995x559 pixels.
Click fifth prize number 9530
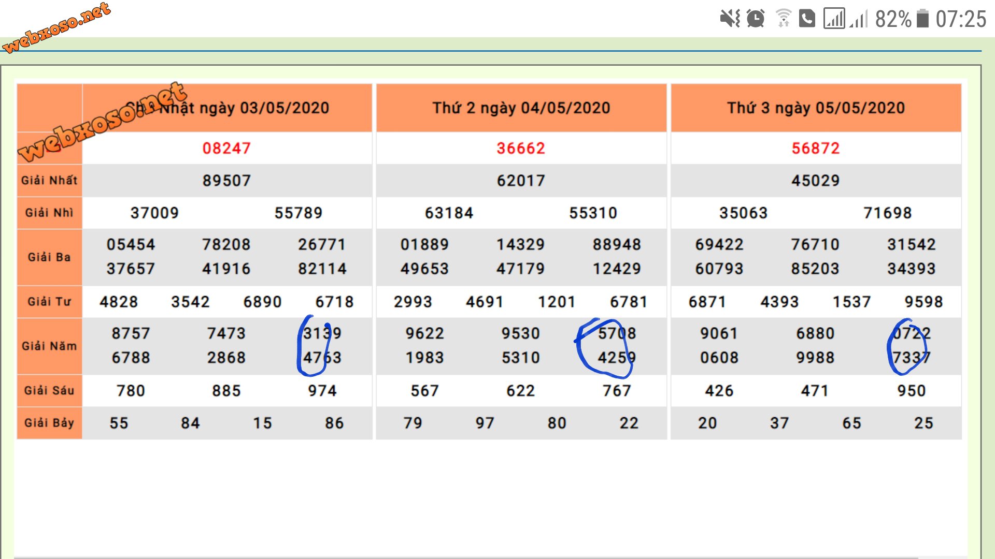[x=521, y=333]
